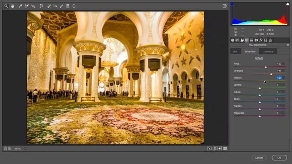Select the Graduated Filter tool
The height and width of the screenshot is (164, 292).
tap(68, 6)
